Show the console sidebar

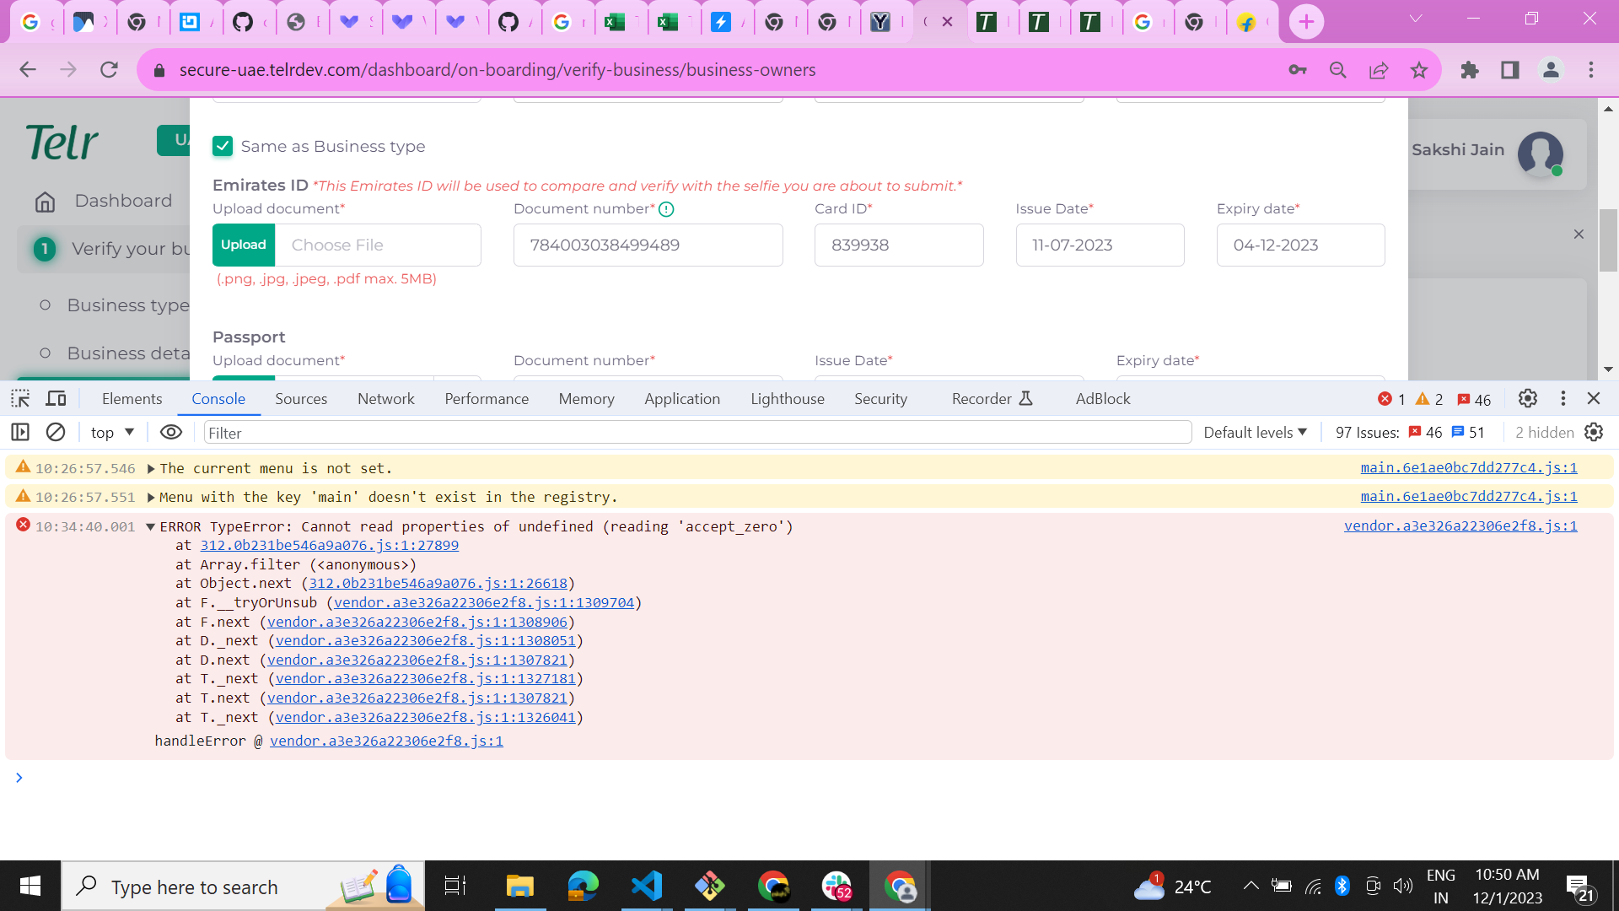(x=20, y=432)
